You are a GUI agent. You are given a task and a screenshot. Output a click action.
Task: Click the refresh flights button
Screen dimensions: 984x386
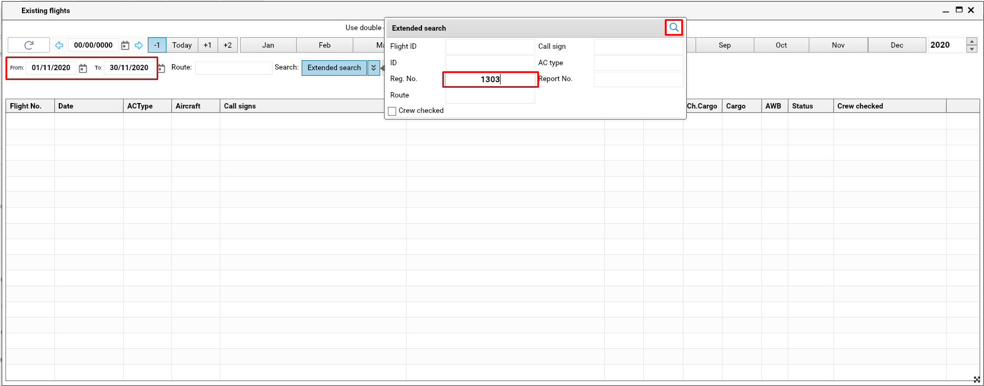(x=29, y=45)
